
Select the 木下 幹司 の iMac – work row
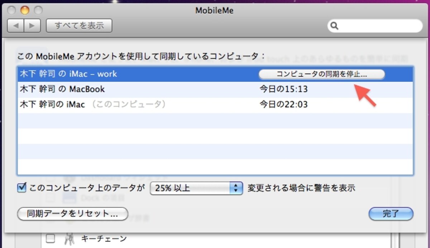(215, 74)
